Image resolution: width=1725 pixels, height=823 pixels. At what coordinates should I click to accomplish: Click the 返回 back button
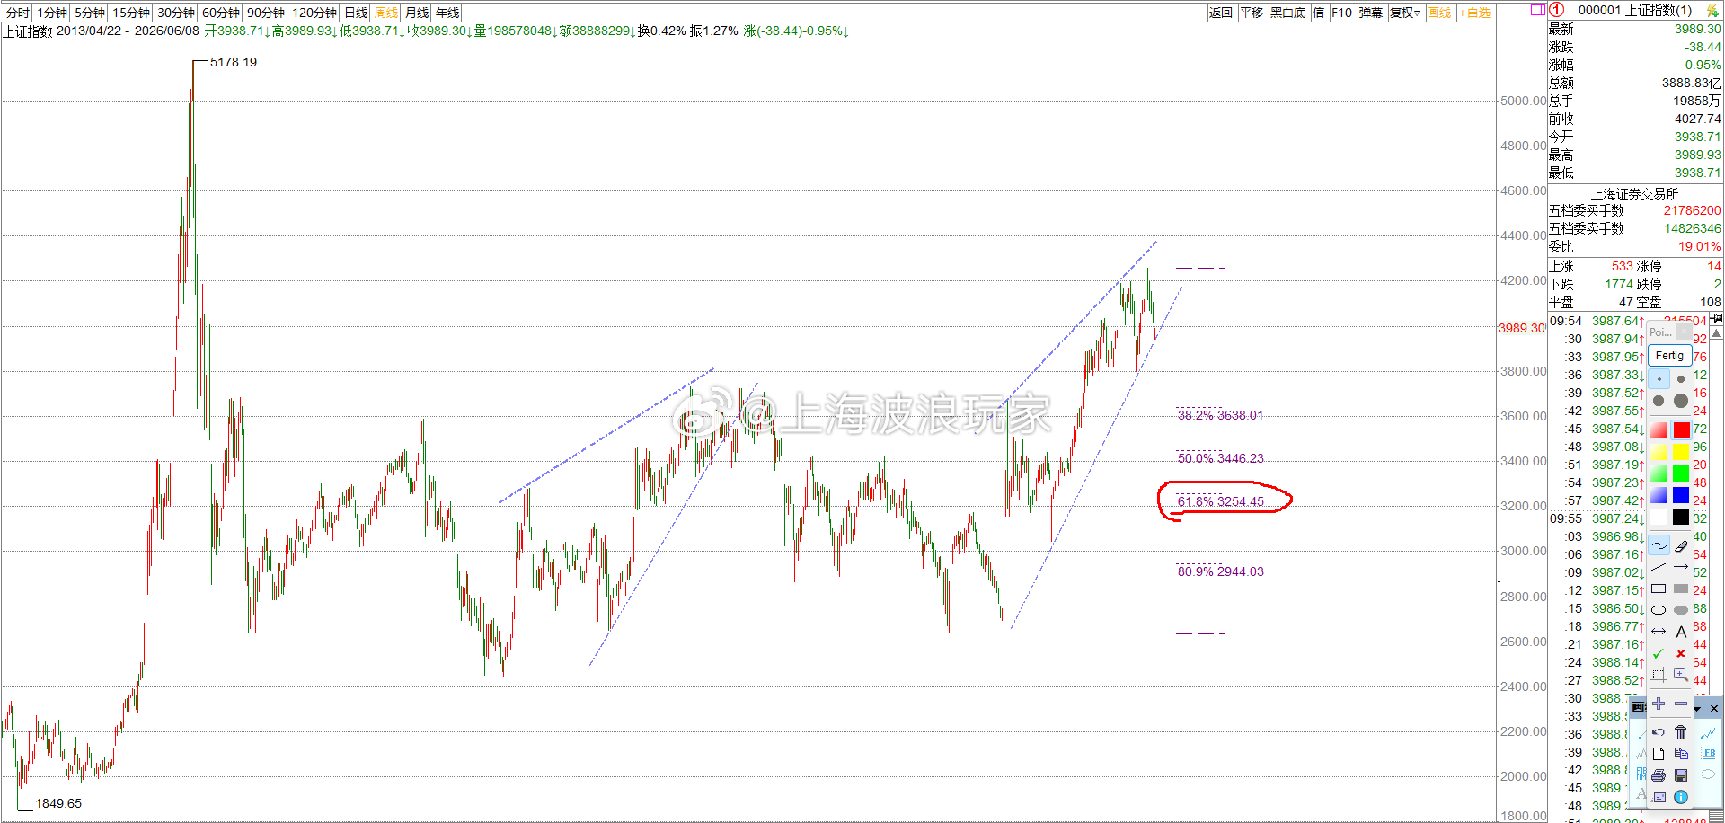(x=1221, y=13)
